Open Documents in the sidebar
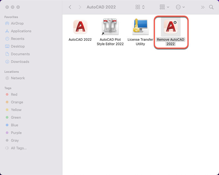Viewport: 219px width, 175px height. (17, 54)
